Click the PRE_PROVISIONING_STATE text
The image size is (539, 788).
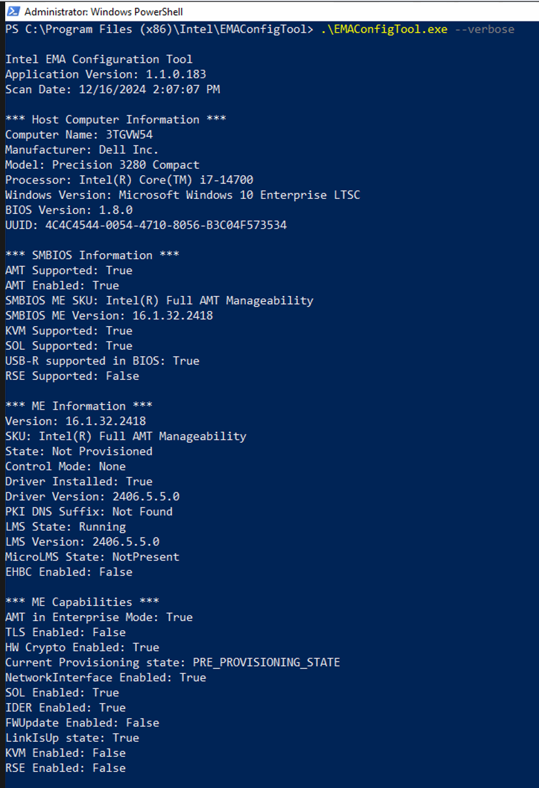coord(266,662)
